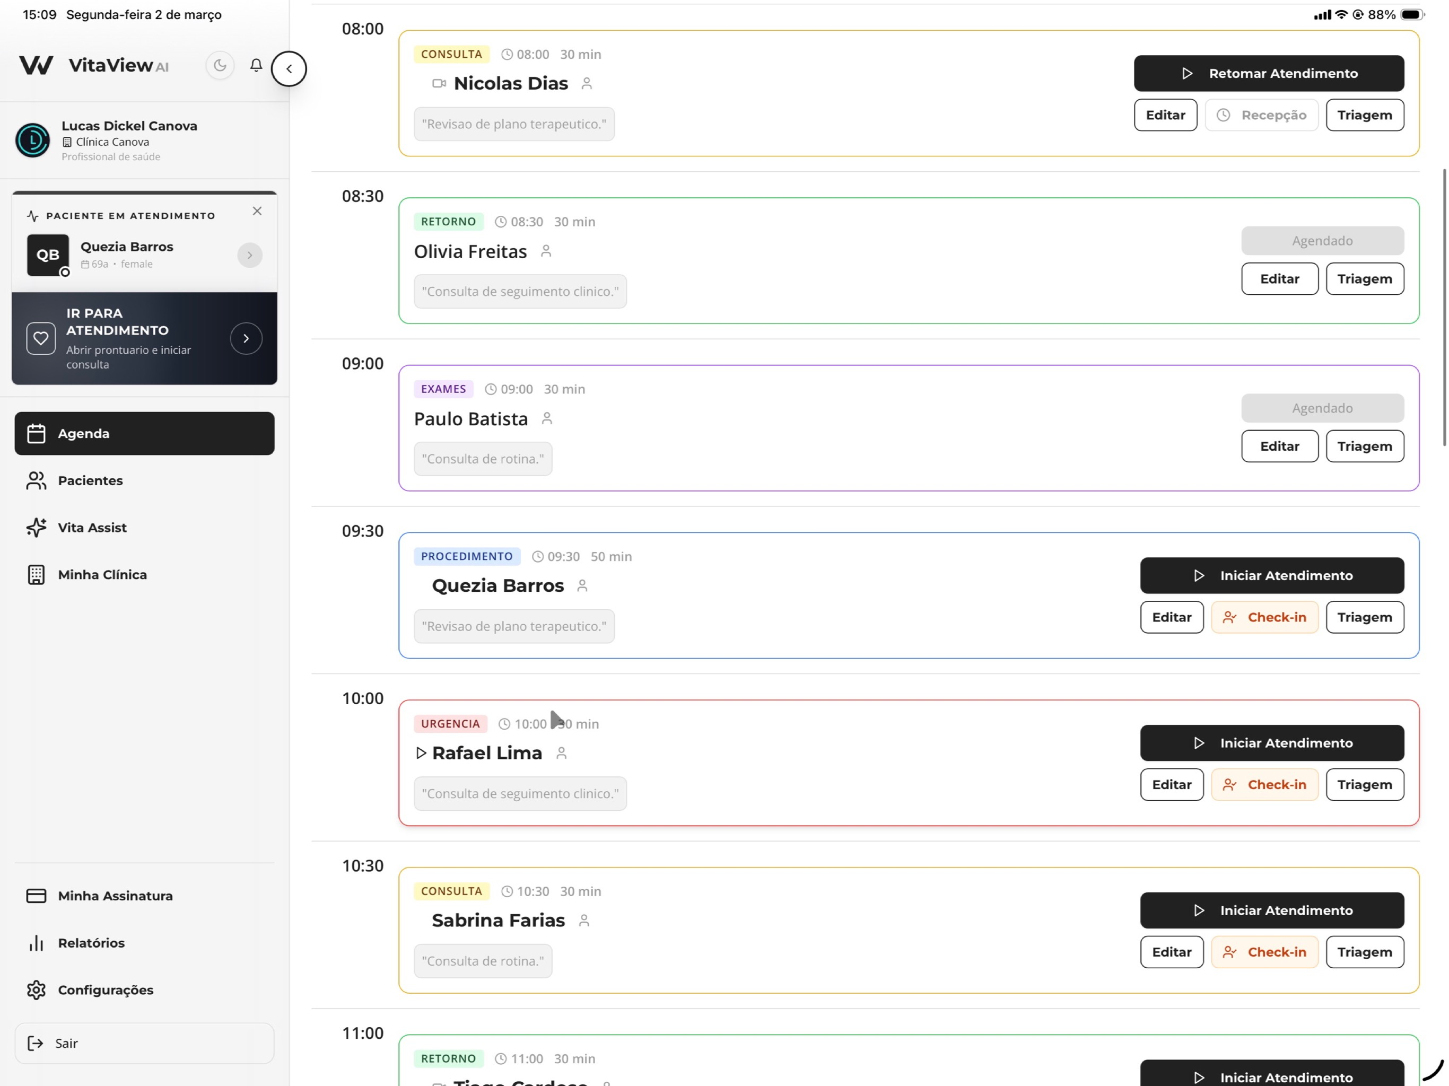
Task: Click the vertical scrollbar on agenda list
Action: [x=1444, y=308]
